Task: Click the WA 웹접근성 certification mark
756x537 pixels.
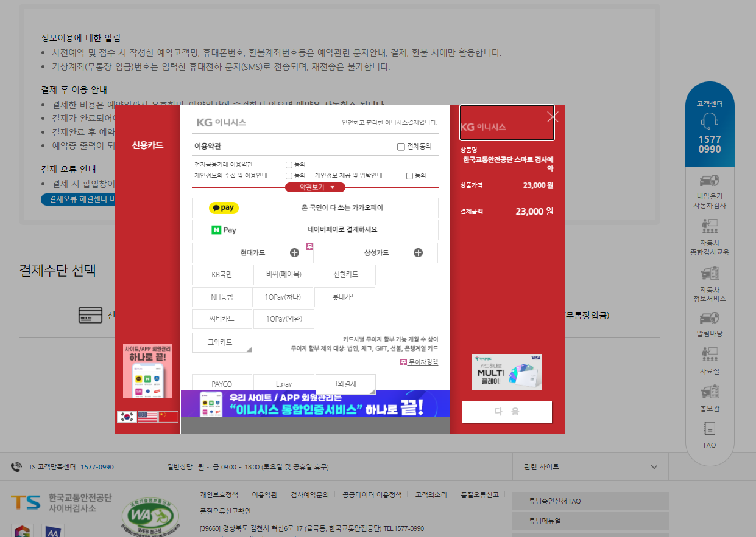Action: pos(149,516)
